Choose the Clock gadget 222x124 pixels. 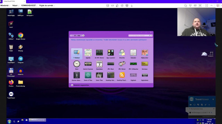[77, 65]
